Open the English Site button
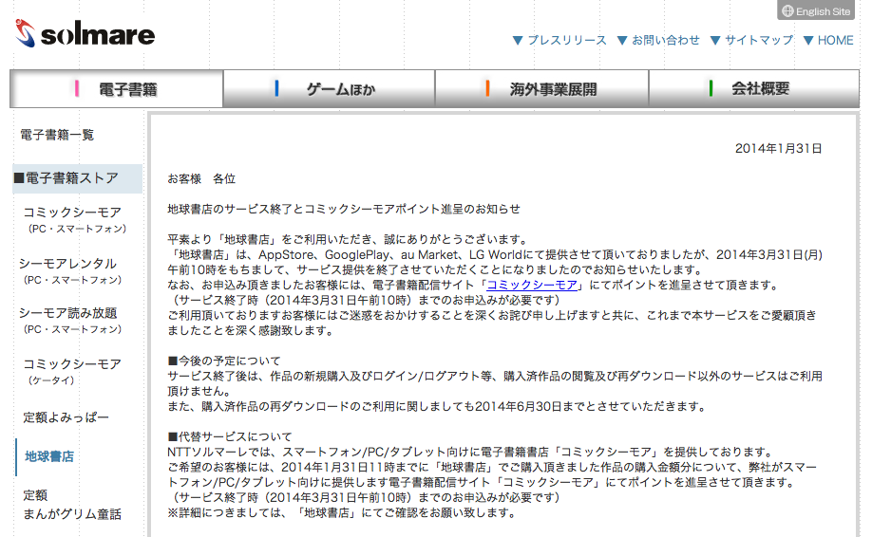 (816, 10)
